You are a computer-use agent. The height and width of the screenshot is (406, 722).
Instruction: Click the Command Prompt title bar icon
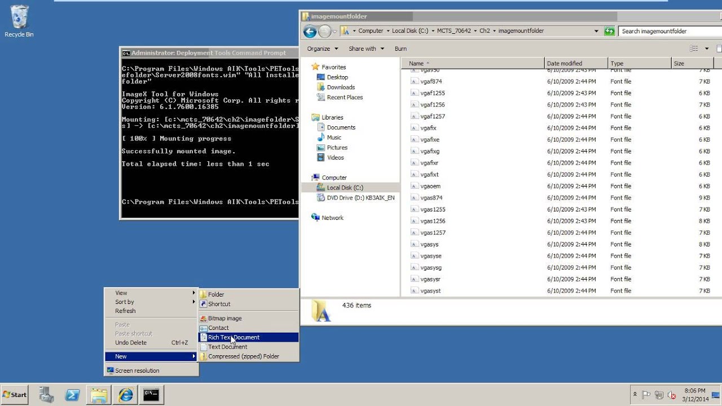(x=126, y=53)
